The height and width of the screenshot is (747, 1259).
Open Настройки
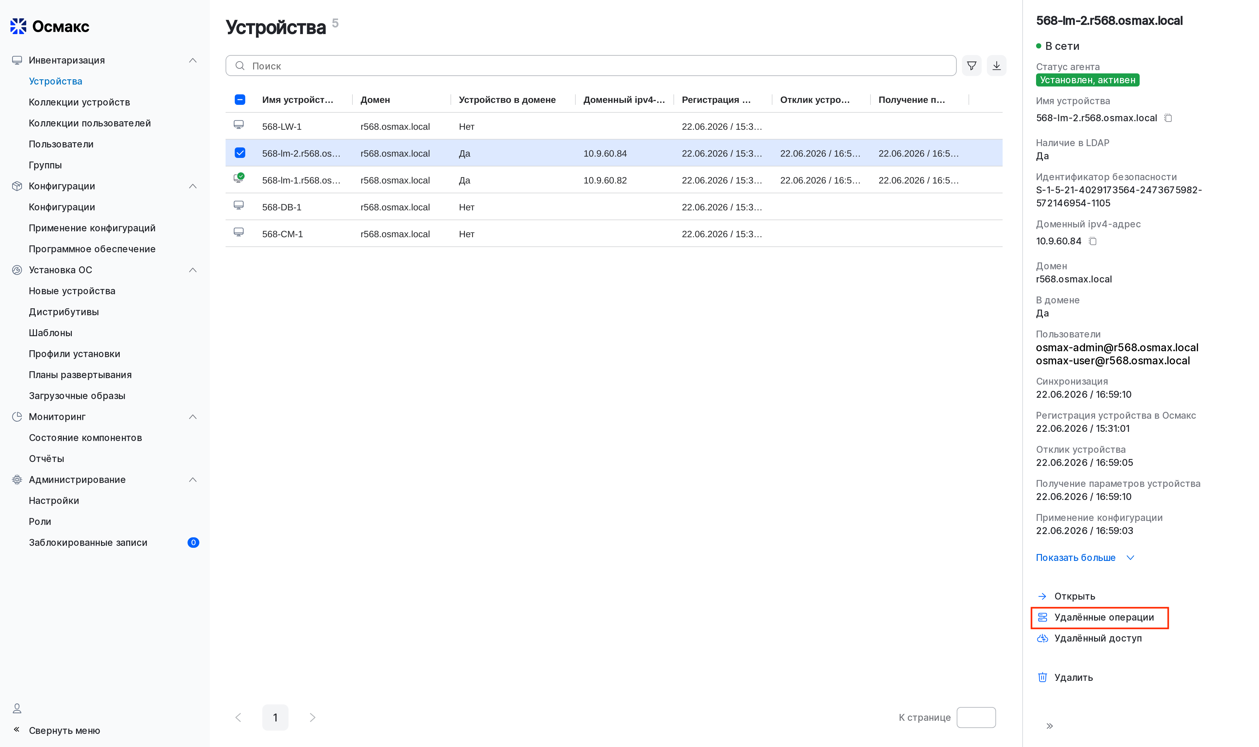click(x=54, y=501)
